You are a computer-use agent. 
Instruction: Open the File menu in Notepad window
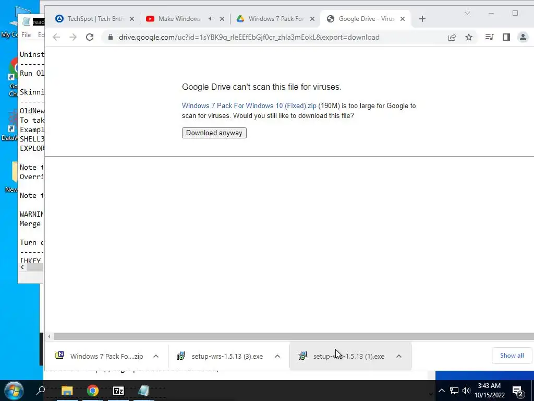[x=26, y=35]
